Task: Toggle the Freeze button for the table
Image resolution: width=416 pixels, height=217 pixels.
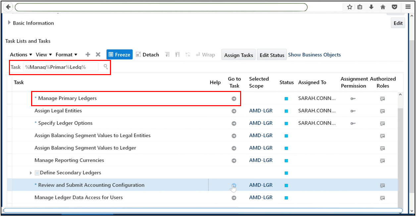Action: point(119,54)
